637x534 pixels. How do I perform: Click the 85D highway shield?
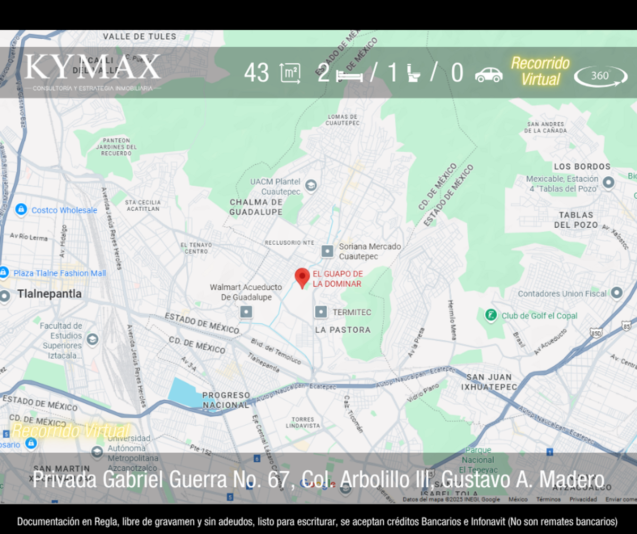(x=596, y=333)
